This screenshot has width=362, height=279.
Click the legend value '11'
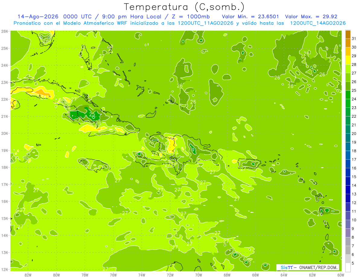coord(354,211)
